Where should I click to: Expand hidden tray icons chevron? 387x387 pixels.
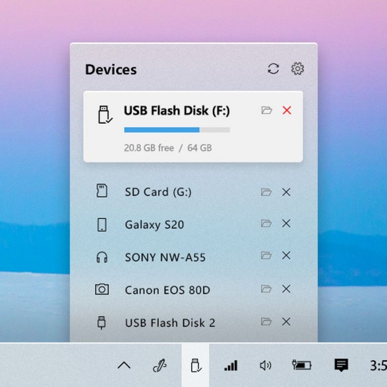(124, 365)
